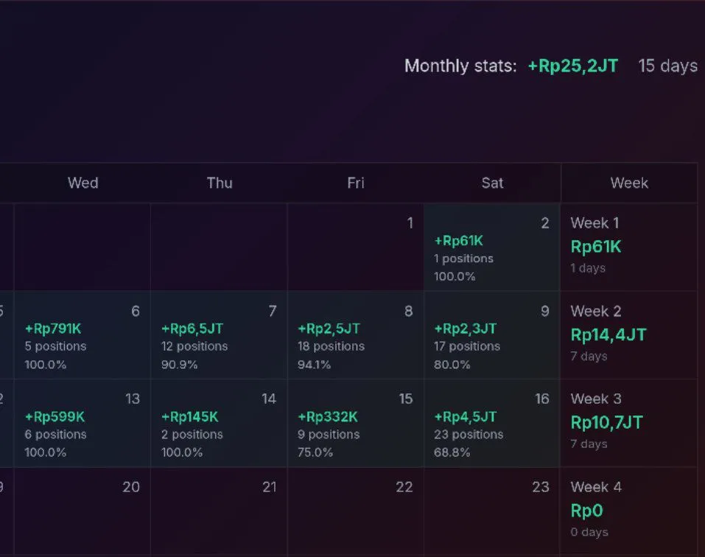This screenshot has height=557, width=705.
Task: Select the day 15 cell showing +Rp332K
Action: click(355, 423)
